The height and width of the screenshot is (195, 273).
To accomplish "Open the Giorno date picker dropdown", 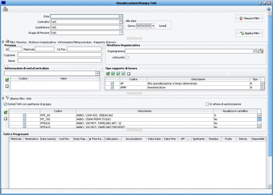I will [x=153, y=26].
